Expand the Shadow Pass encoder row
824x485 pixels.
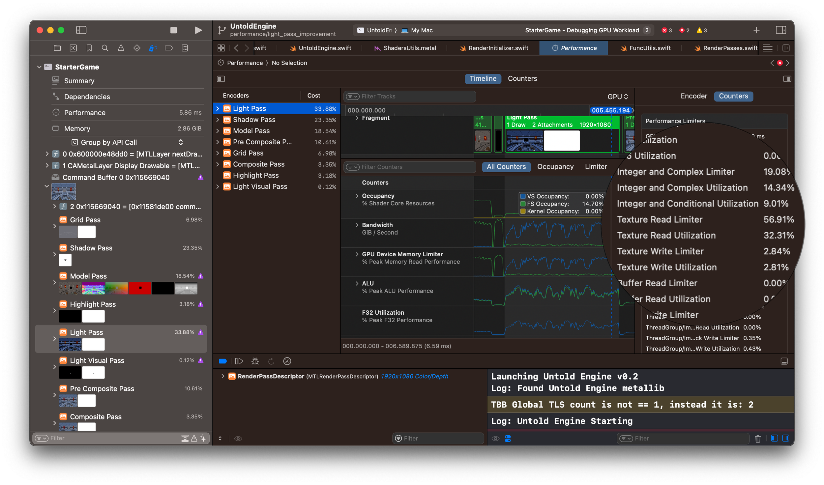point(218,120)
